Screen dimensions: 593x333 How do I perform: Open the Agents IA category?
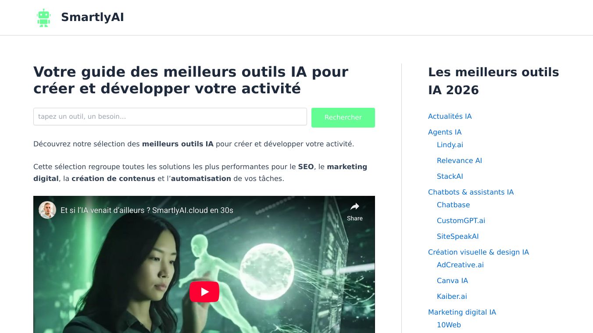[445, 132]
